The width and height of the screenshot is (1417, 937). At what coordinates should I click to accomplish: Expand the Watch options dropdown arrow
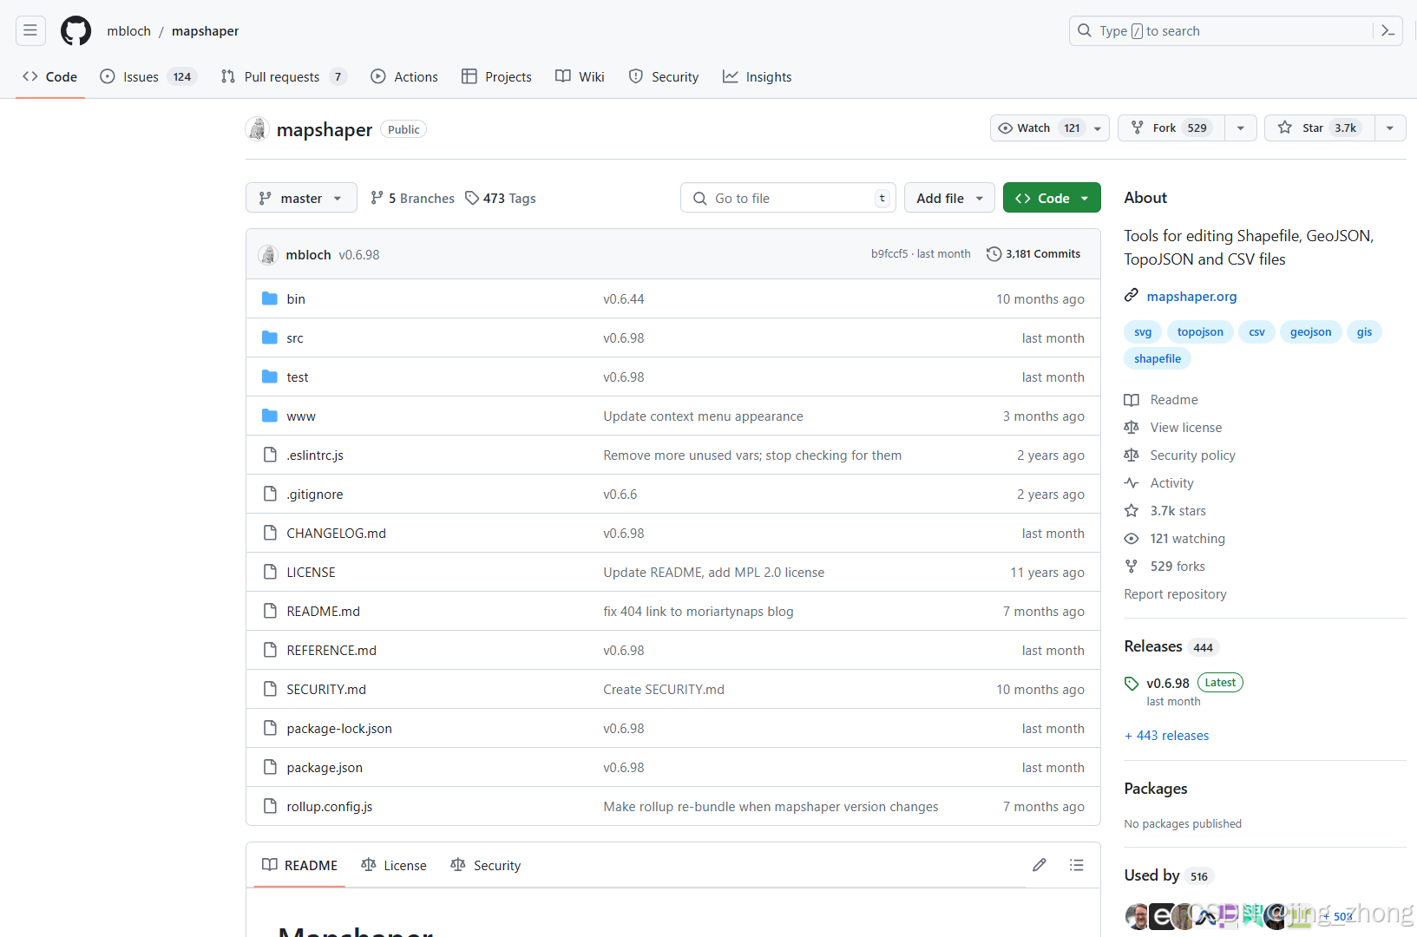point(1098,128)
